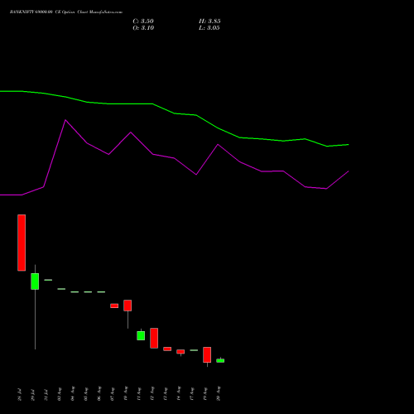Image resolution: width=414 pixels, height=414 pixels.
Task: Click the 04 Aug date label
Action: coord(73,394)
